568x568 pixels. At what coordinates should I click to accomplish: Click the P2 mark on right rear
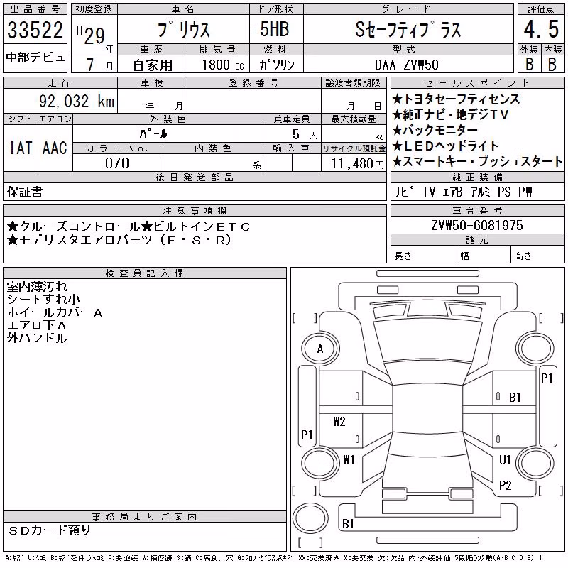tap(505, 485)
